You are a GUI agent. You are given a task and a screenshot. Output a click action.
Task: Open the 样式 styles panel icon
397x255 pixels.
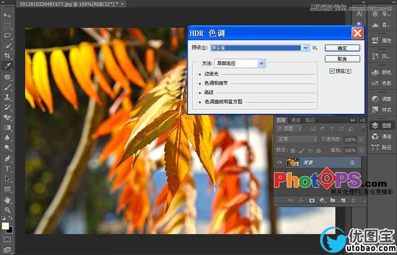click(x=375, y=110)
